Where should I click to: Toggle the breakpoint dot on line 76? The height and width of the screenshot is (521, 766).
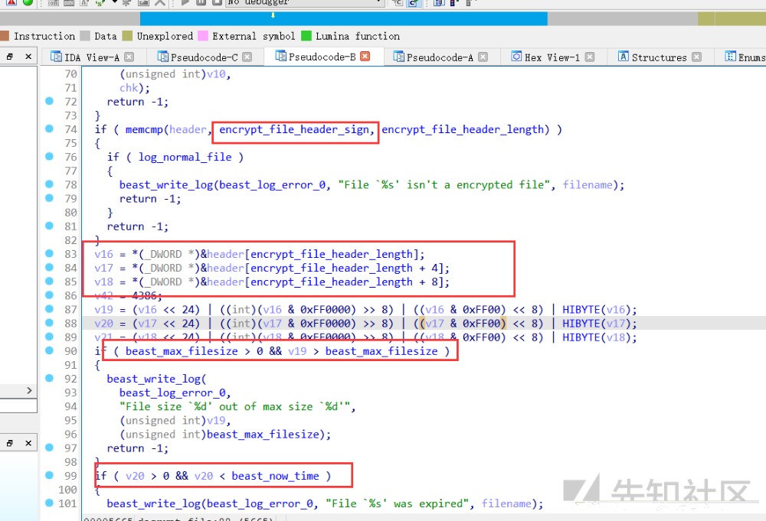tap(49, 157)
